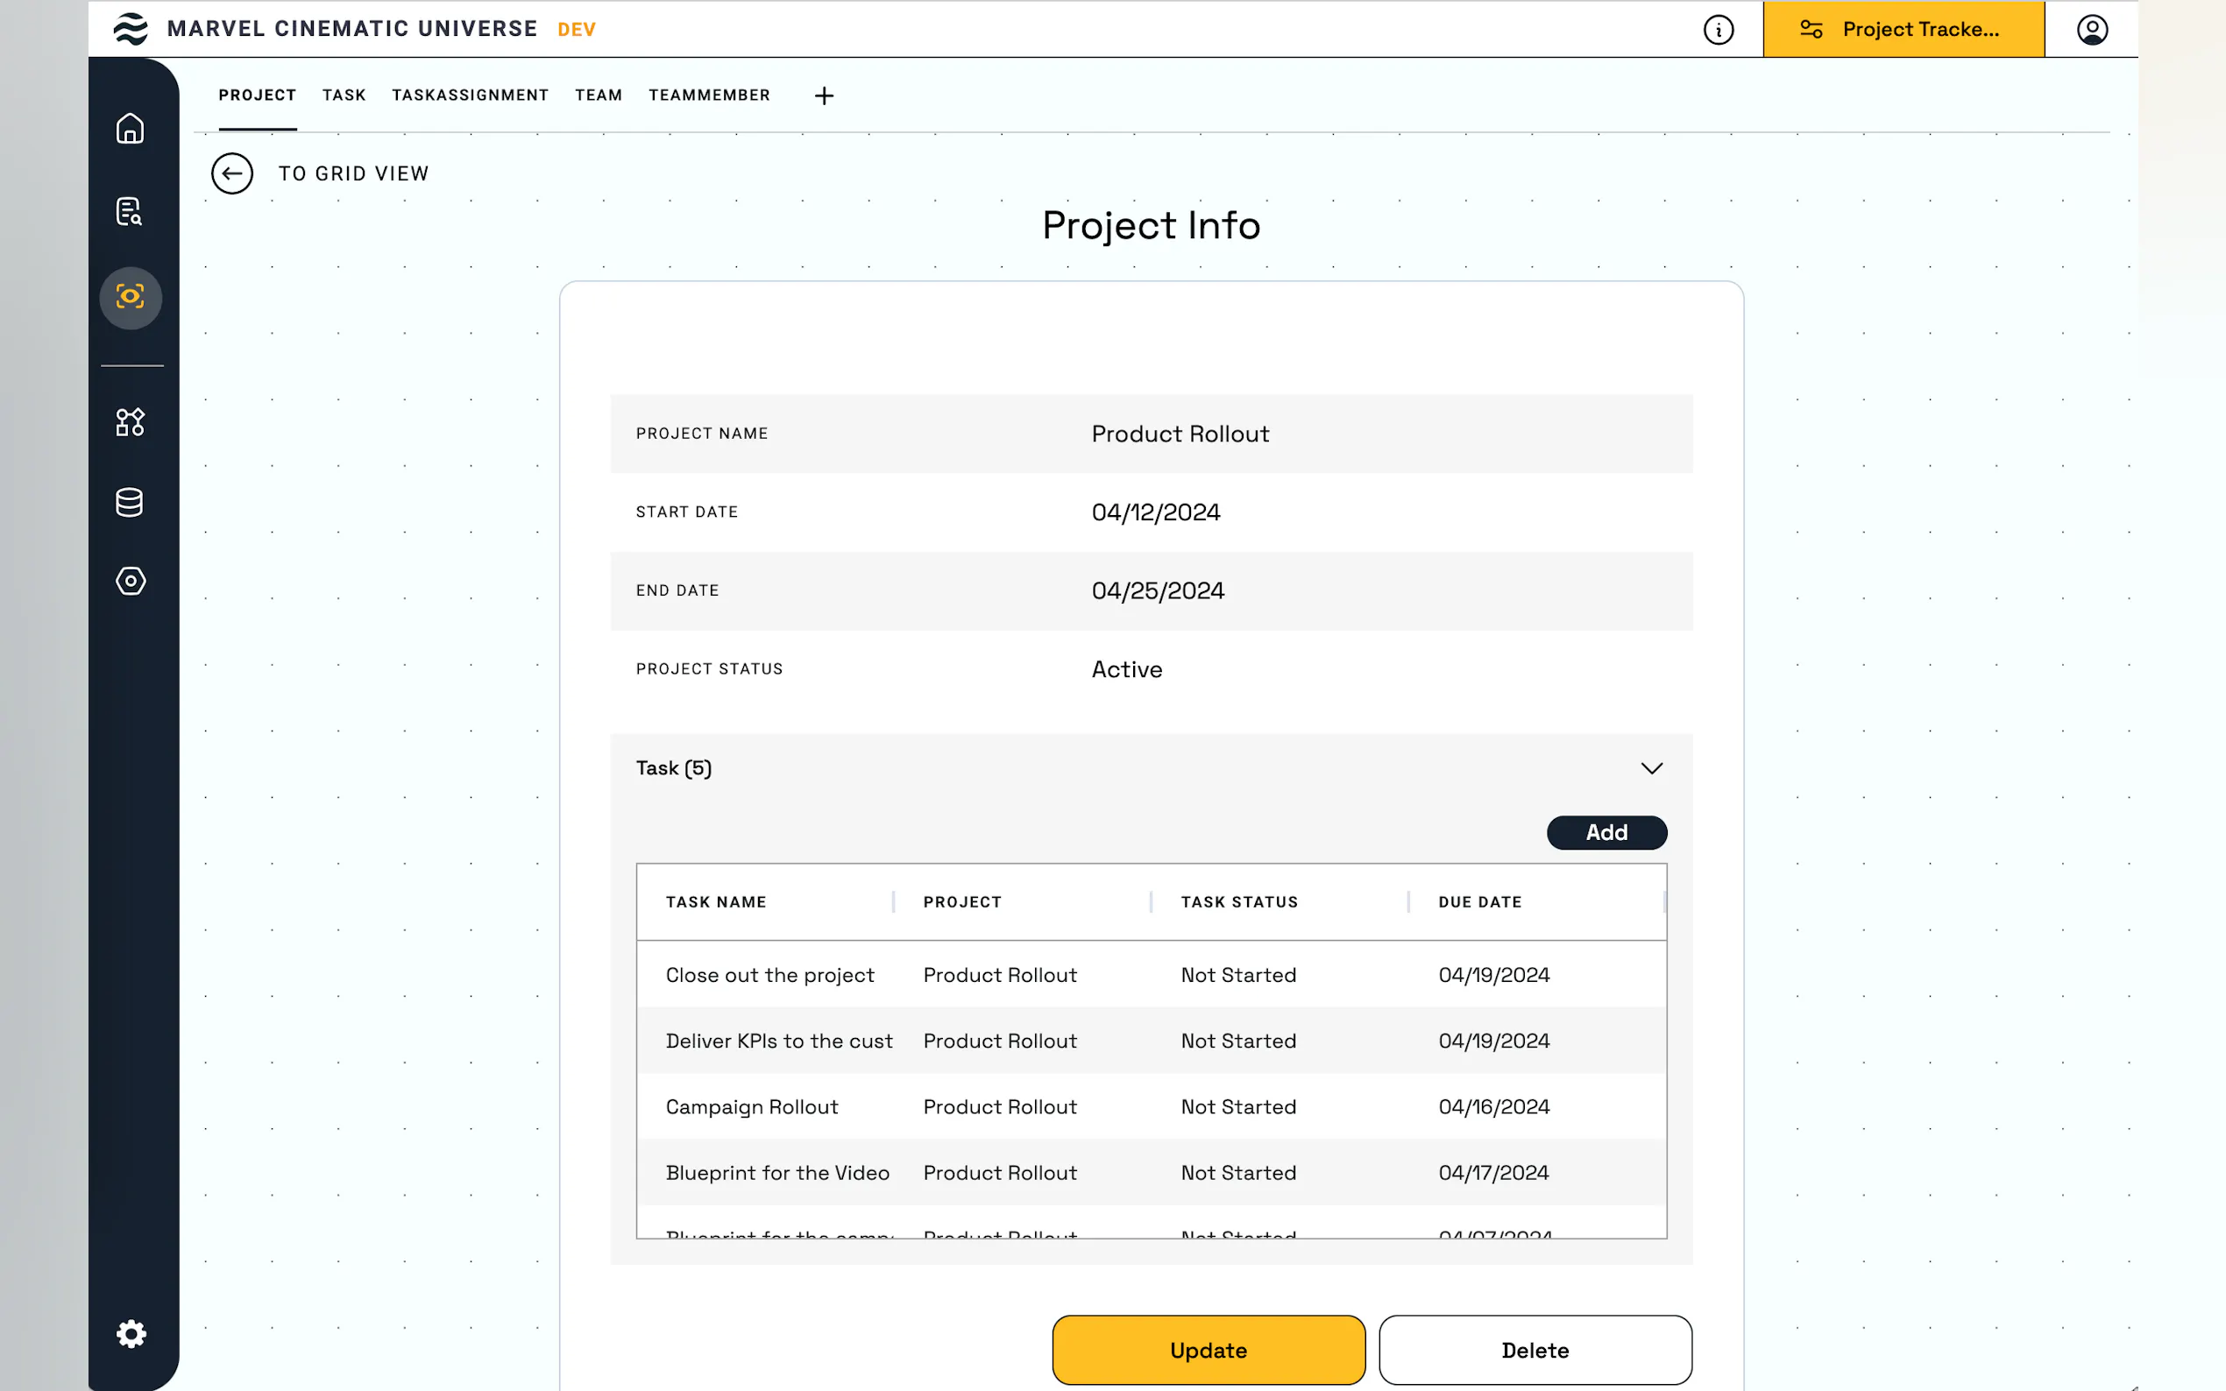Collapse the Task (5) section chevron

(1651, 768)
